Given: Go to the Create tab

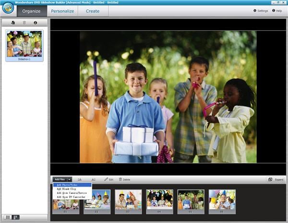Looking at the screenshot, I should (93, 11).
